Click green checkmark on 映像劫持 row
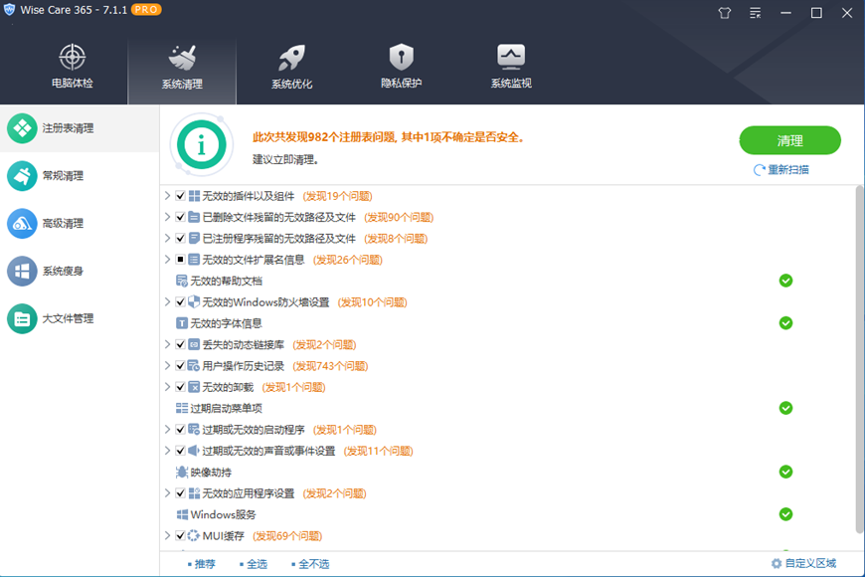The height and width of the screenshot is (577, 865). click(785, 472)
